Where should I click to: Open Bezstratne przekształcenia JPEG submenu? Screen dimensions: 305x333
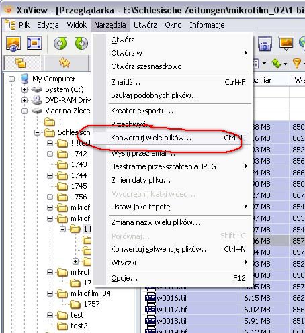pos(172,166)
